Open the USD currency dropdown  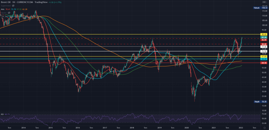point(264,2)
